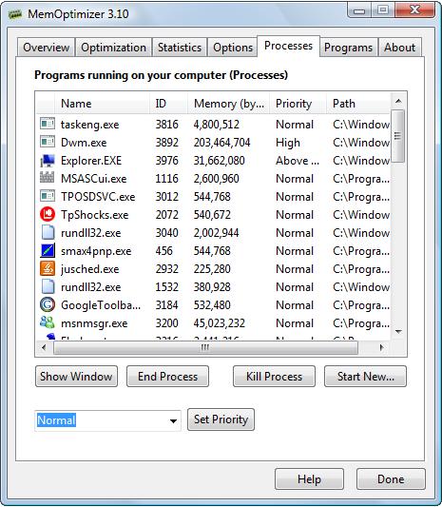
Task: Click the smax4pnp.exe icon
Action: pyautogui.click(x=48, y=250)
